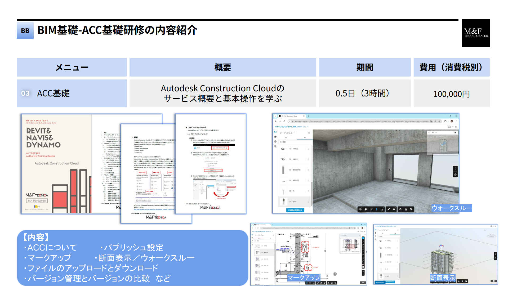Toggle minimap panel icon beside BSL dropdown
This screenshot has width=508, height=286.
(455, 132)
